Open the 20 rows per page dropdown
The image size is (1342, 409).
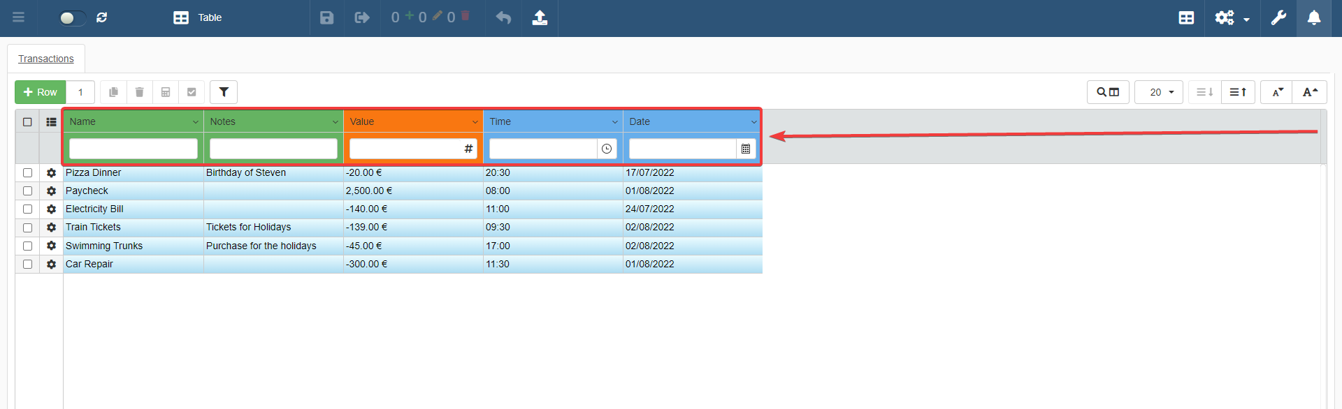coord(1159,92)
